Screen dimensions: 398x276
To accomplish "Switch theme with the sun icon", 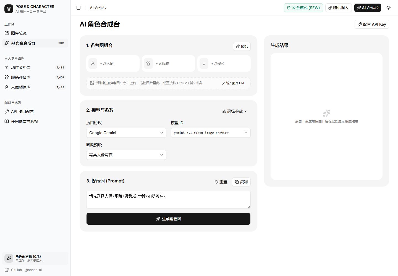I will (x=389, y=8).
